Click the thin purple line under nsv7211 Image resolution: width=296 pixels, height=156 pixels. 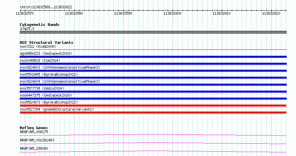pos(153,49)
